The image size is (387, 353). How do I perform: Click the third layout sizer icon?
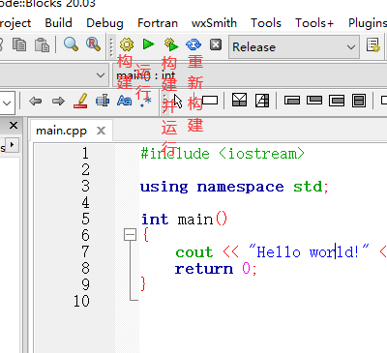[337, 101]
